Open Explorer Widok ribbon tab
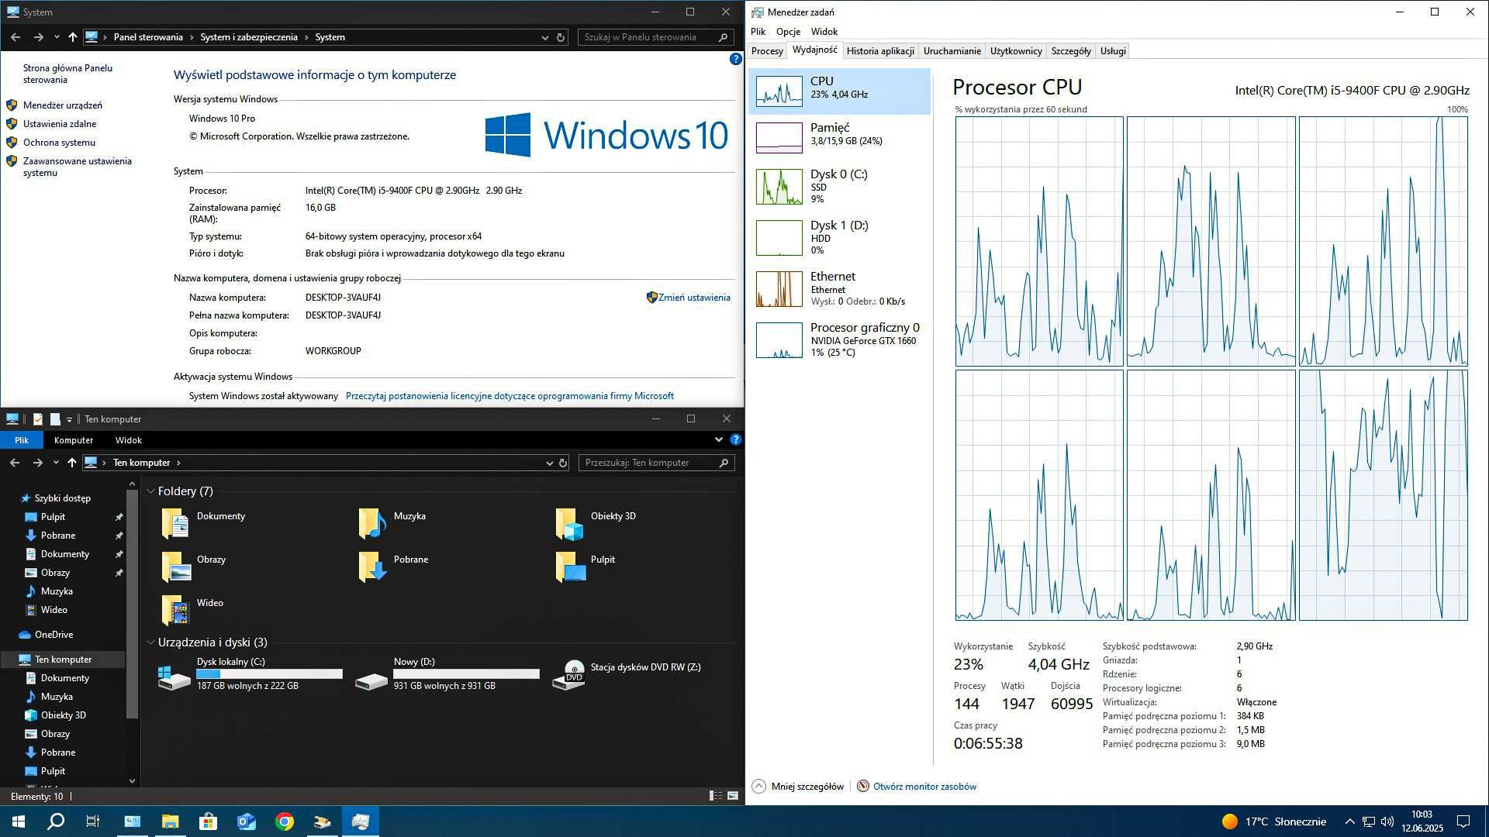1489x837 pixels. (x=129, y=440)
